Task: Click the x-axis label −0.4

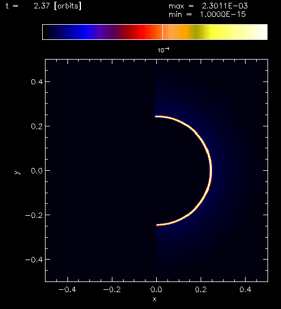Action: coord(67,289)
